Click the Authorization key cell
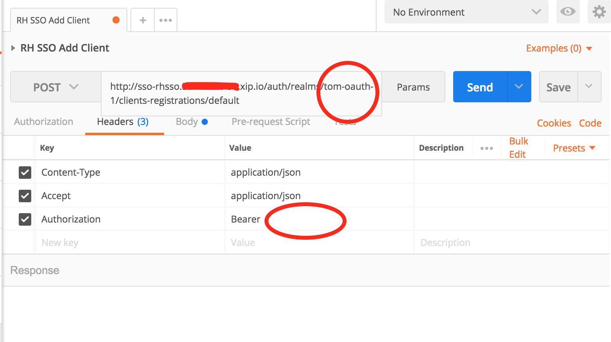 (x=130, y=219)
